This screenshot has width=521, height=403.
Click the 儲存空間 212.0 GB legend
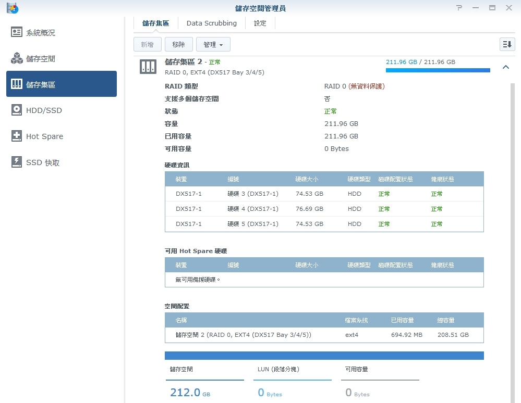[x=204, y=382]
